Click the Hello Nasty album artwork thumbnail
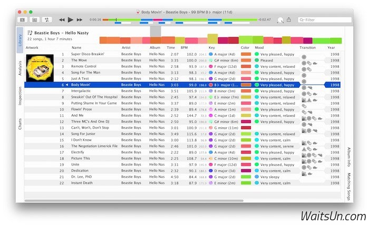369x225 pixels. [x=40, y=67]
